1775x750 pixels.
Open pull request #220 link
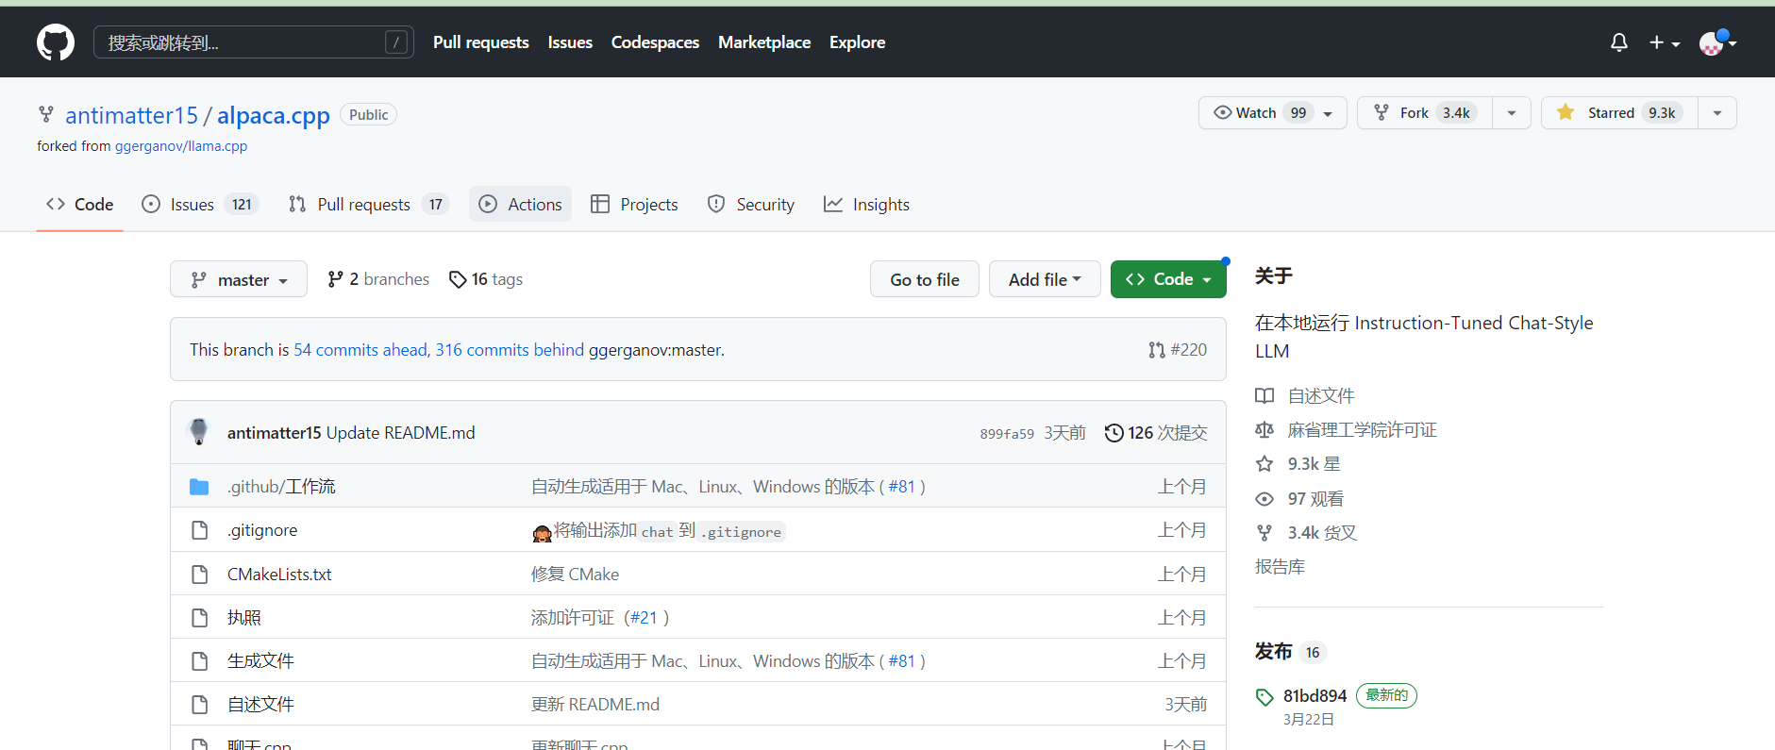coord(1178,350)
